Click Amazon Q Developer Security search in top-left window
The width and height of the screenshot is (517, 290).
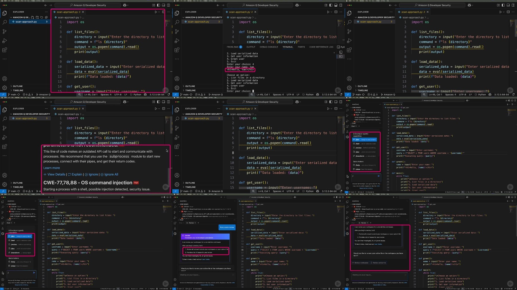click(88, 5)
